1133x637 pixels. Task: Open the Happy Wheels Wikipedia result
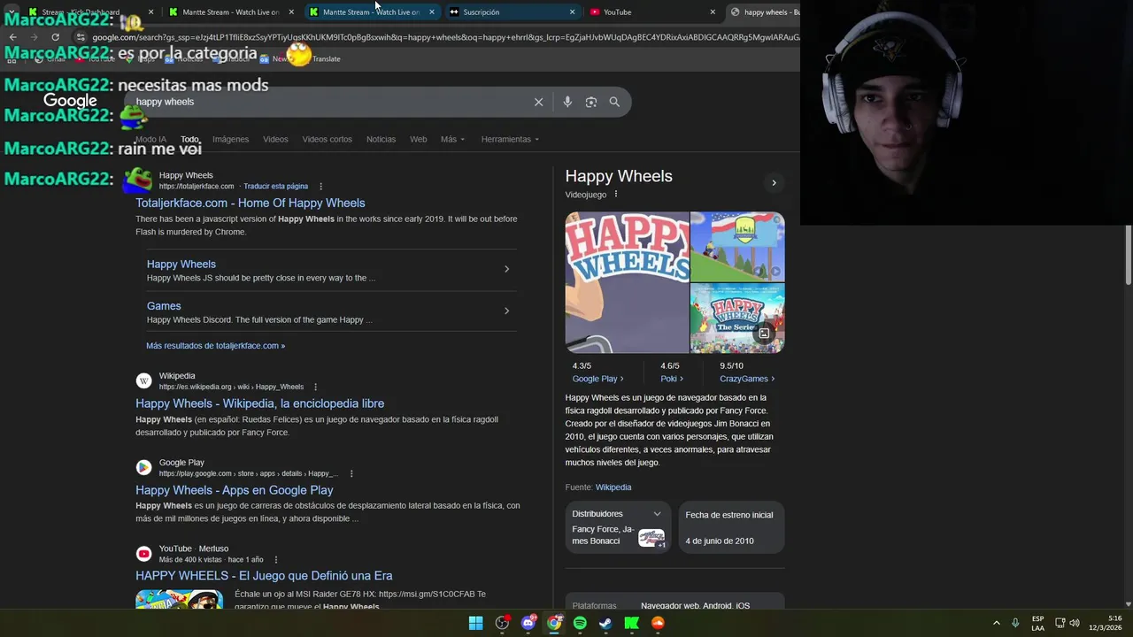259,403
